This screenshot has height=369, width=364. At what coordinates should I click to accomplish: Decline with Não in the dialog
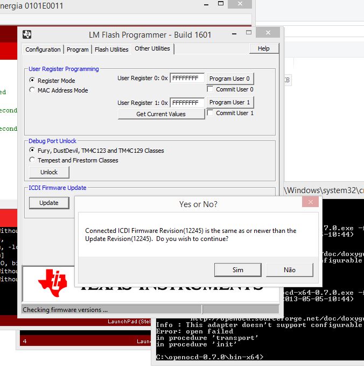pyautogui.click(x=290, y=270)
